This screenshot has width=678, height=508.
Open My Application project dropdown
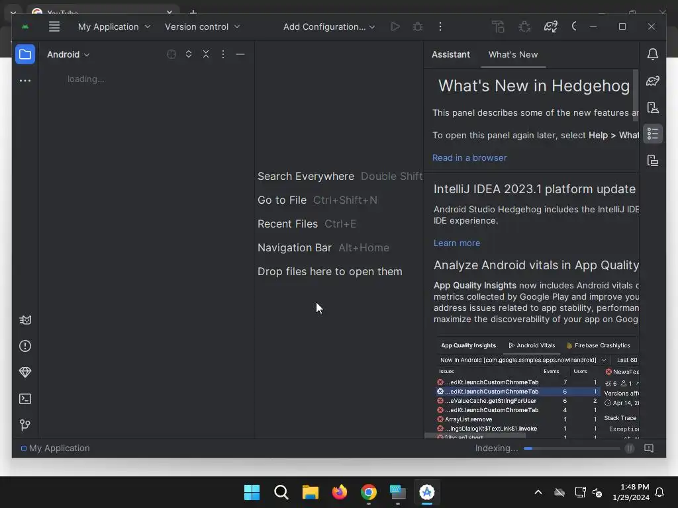coord(114,26)
